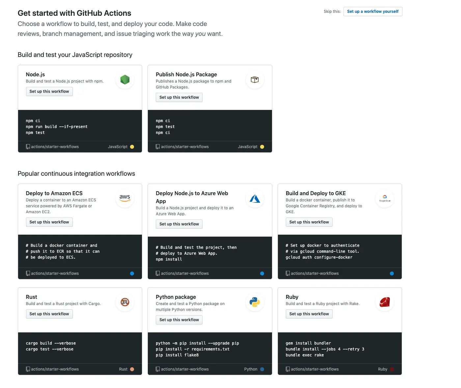Click 'Get started with GitHub Actions' heading
461x388 pixels.
pos(74,13)
